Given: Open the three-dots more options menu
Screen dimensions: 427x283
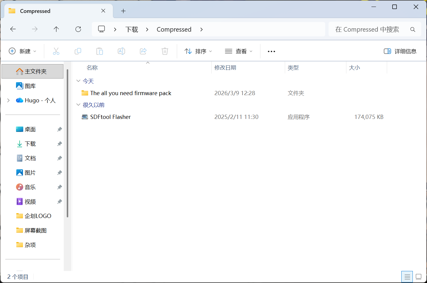Looking at the screenshot, I should [x=271, y=51].
